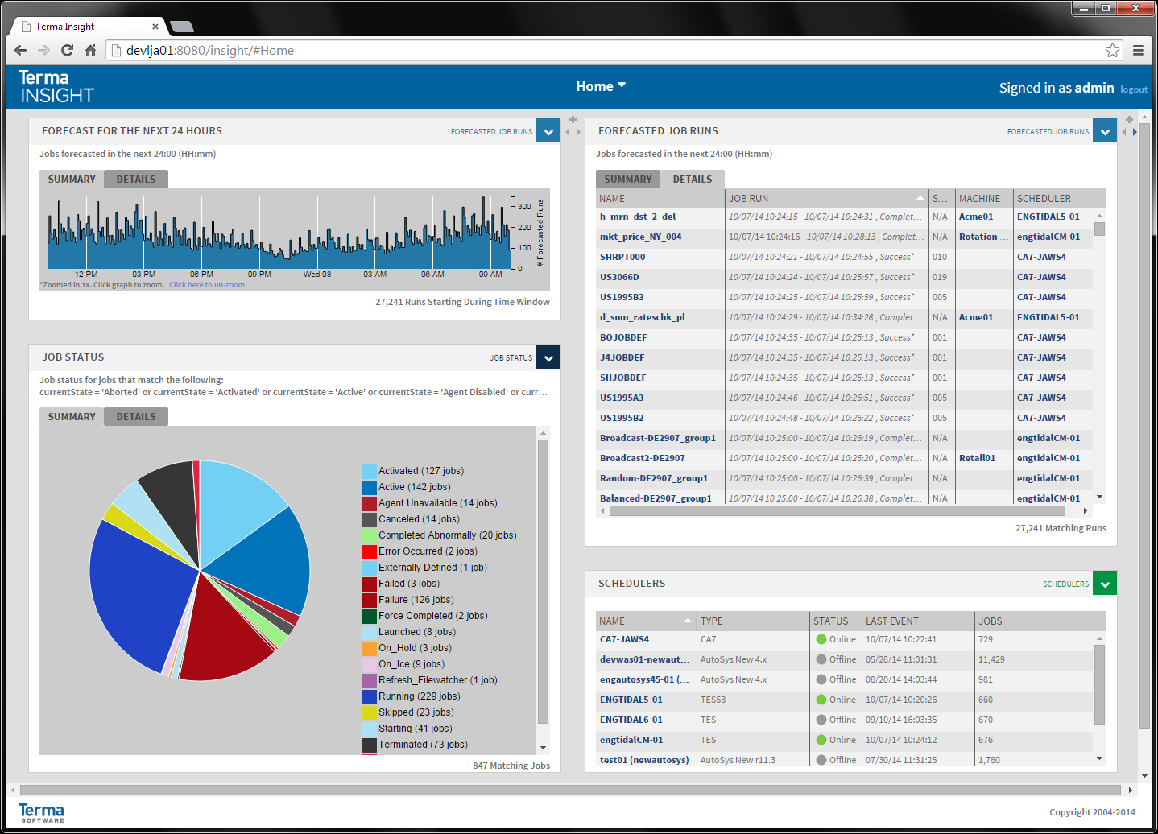
Task: Open the Home dropdown menu
Action: (x=601, y=86)
